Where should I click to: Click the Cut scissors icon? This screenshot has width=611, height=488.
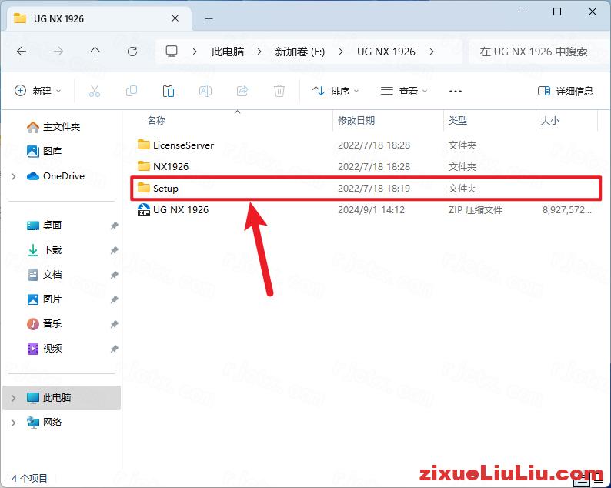(95, 91)
